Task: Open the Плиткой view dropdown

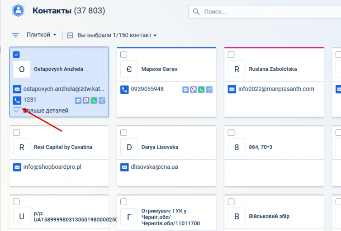Action: [x=41, y=35]
